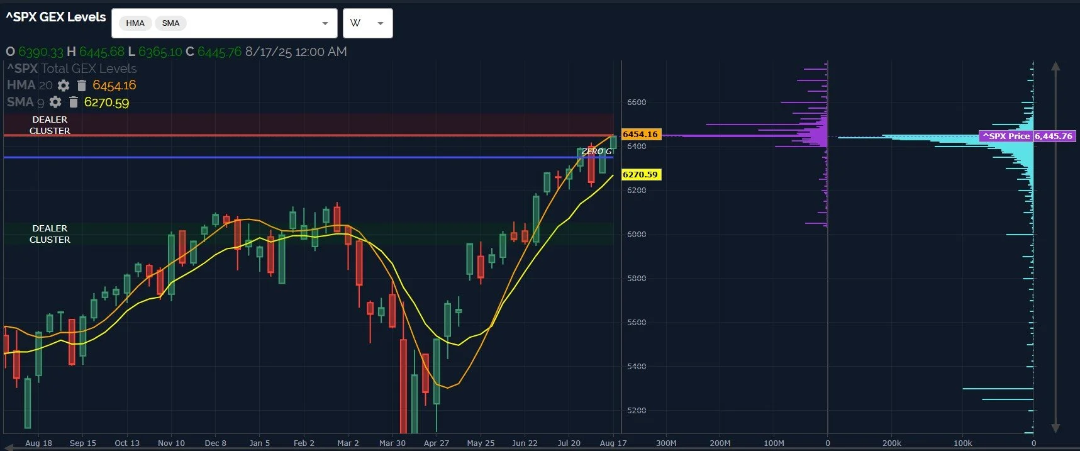Click the Feb 2 date axis label
Image resolution: width=1080 pixels, height=451 pixels.
pyautogui.click(x=304, y=443)
